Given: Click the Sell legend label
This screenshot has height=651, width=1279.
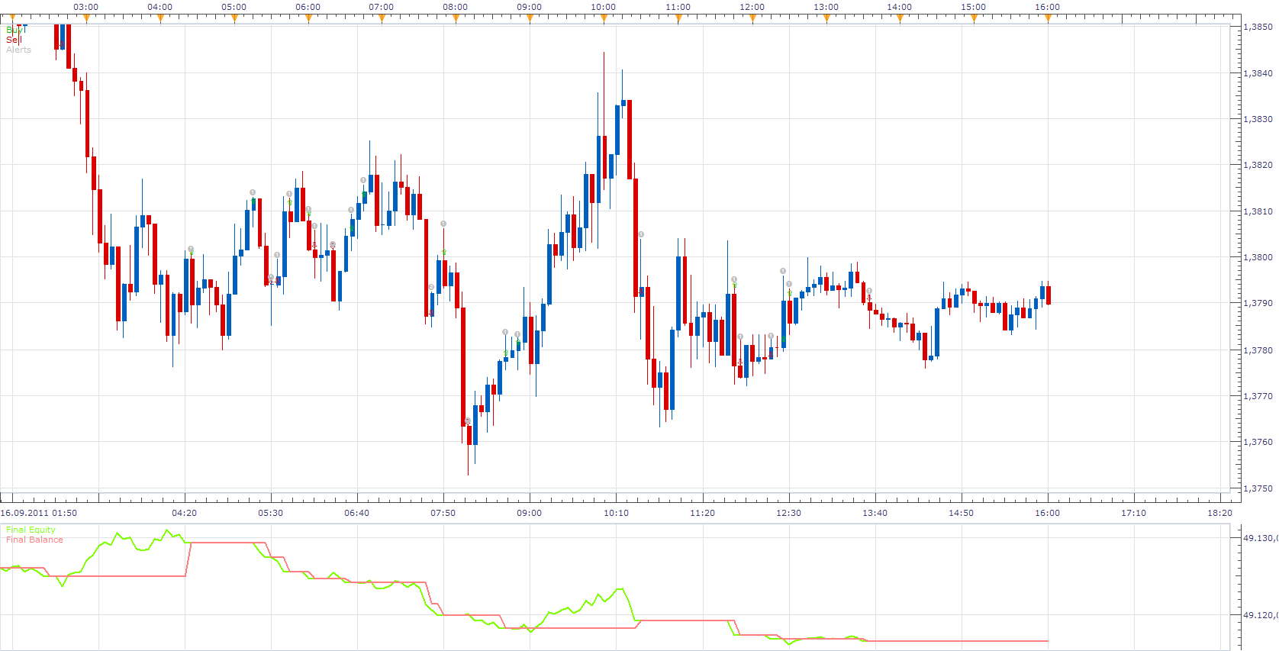Looking at the screenshot, I should tap(13, 40).
